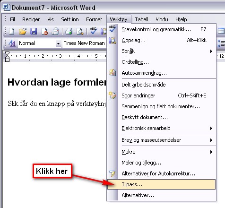Click the Save floppy disk icon

pos(34,31)
